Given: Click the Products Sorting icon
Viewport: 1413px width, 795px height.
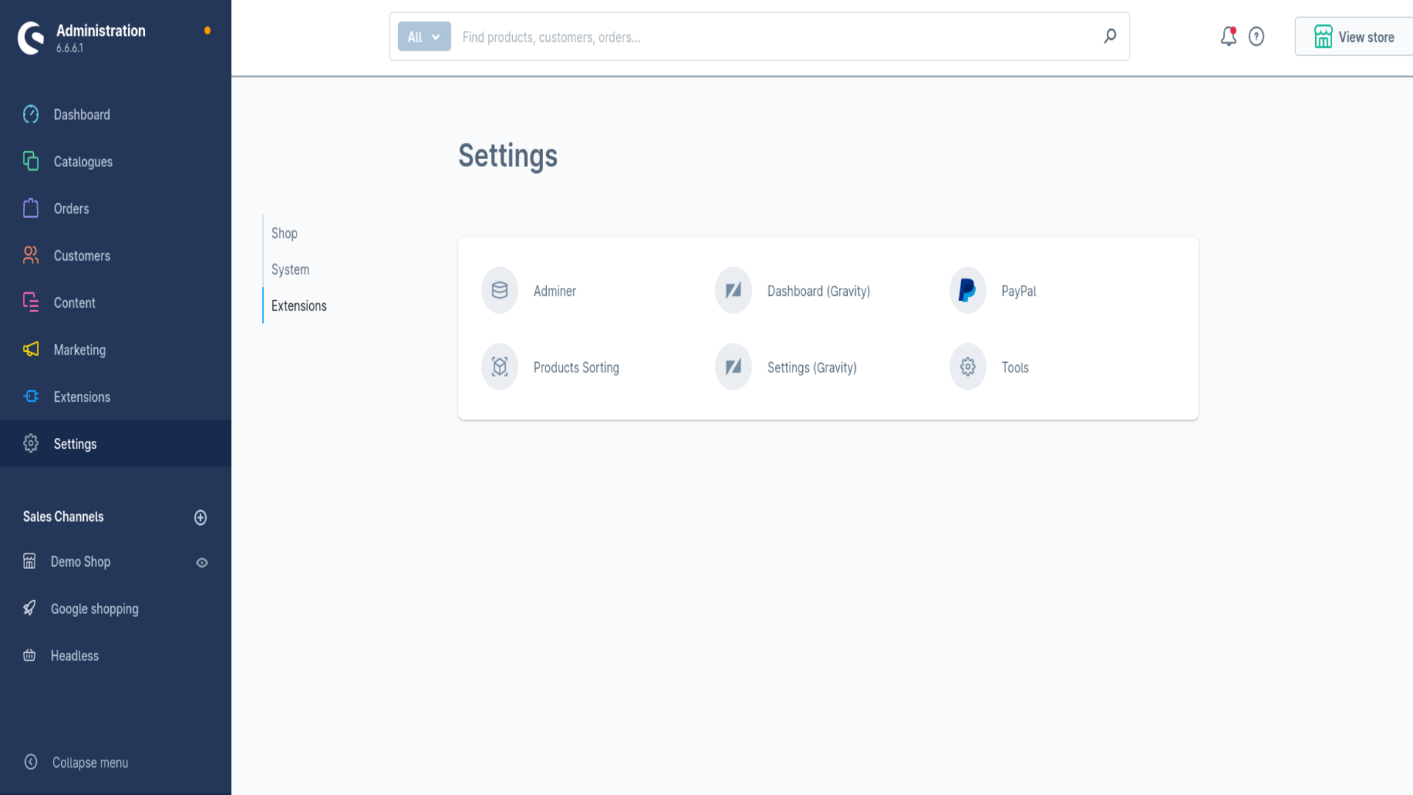Looking at the screenshot, I should pos(500,367).
